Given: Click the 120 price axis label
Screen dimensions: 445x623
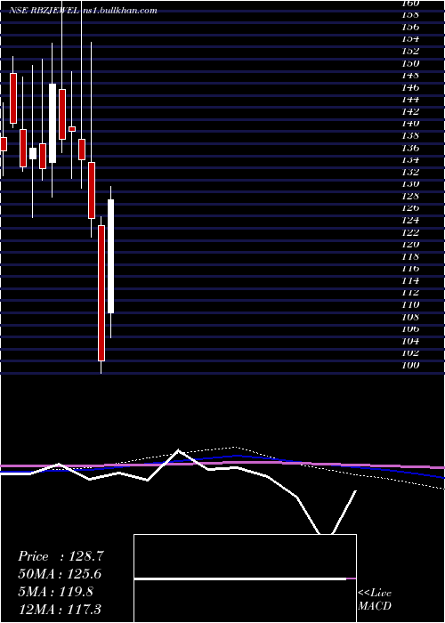Looking at the screenshot, I should pos(410,245).
